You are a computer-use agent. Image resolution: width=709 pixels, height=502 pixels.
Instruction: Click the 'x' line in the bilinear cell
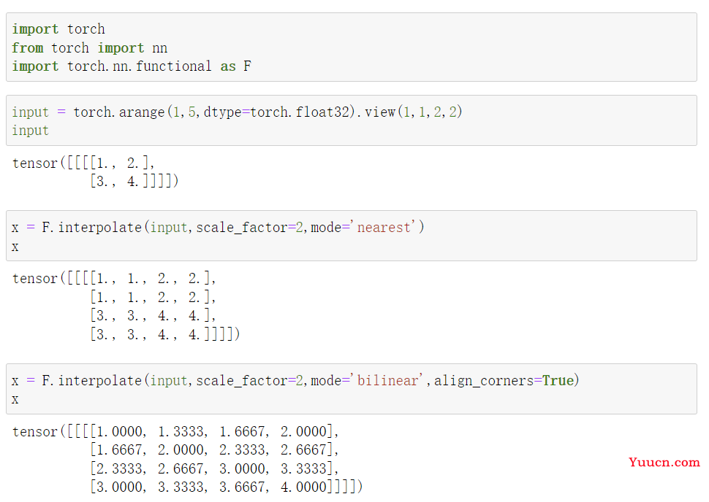(x=15, y=400)
